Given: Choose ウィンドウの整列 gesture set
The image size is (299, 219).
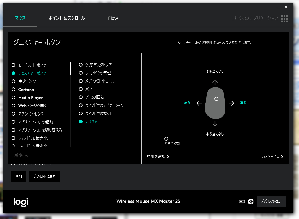Looking at the screenshot, I should tap(95, 113).
